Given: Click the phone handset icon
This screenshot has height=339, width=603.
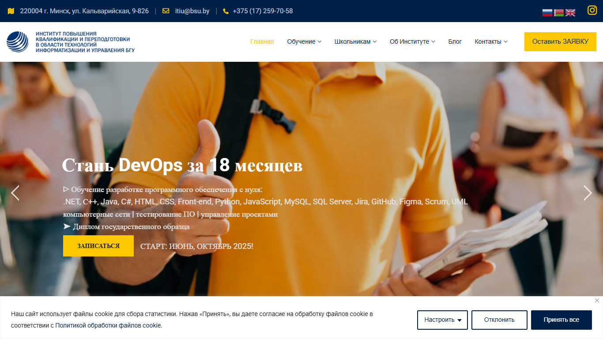Looking at the screenshot, I should pyautogui.click(x=226, y=11).
